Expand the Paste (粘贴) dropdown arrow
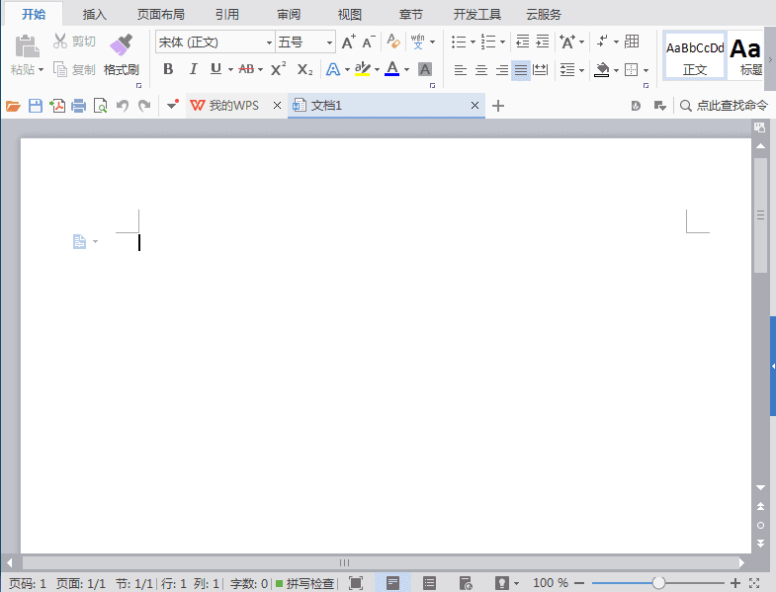 point(41,69)
